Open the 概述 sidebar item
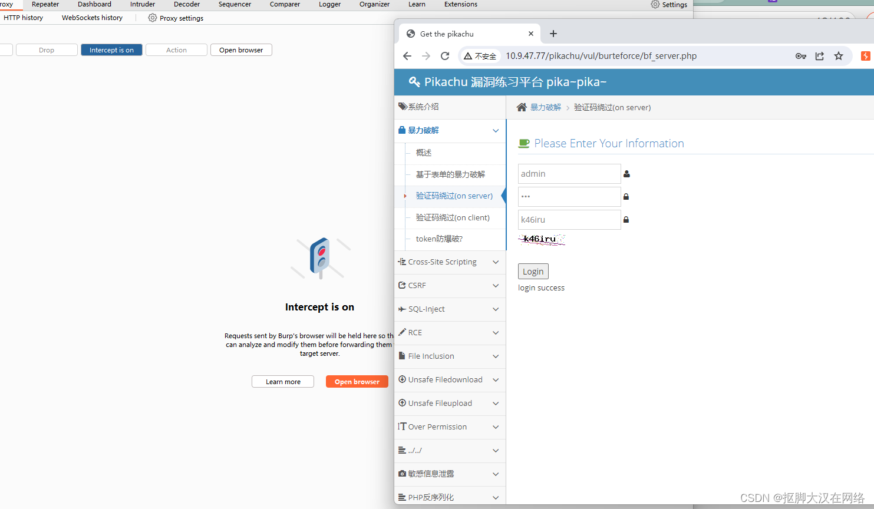The height and width of the screenshot is (509, 874). coord(424,153)
